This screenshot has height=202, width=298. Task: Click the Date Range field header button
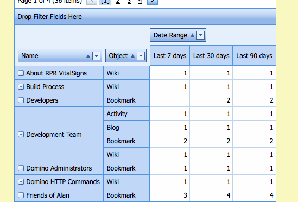[x=178, y=35]
